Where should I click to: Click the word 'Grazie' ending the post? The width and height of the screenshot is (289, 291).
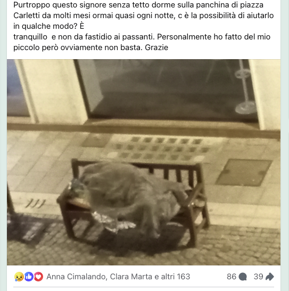(x=156, y=47)
